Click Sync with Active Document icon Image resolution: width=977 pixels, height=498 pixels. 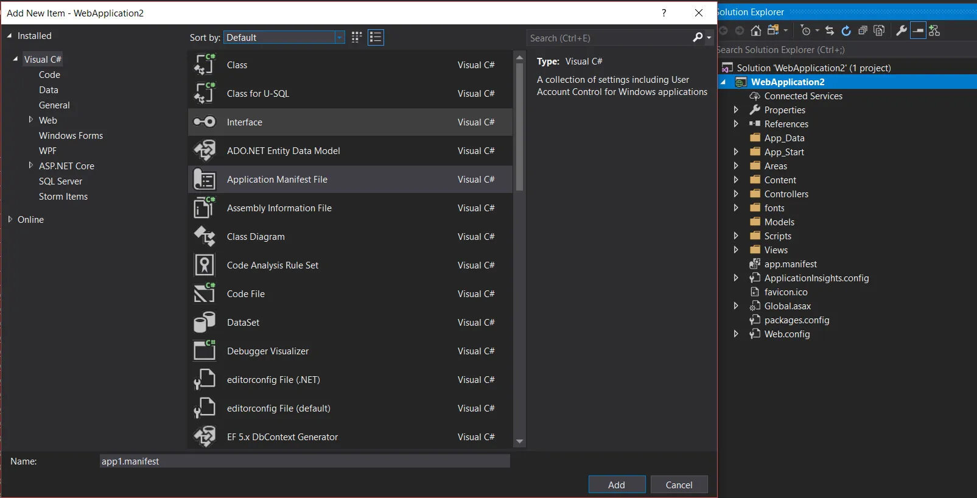[x=830, y=30]
